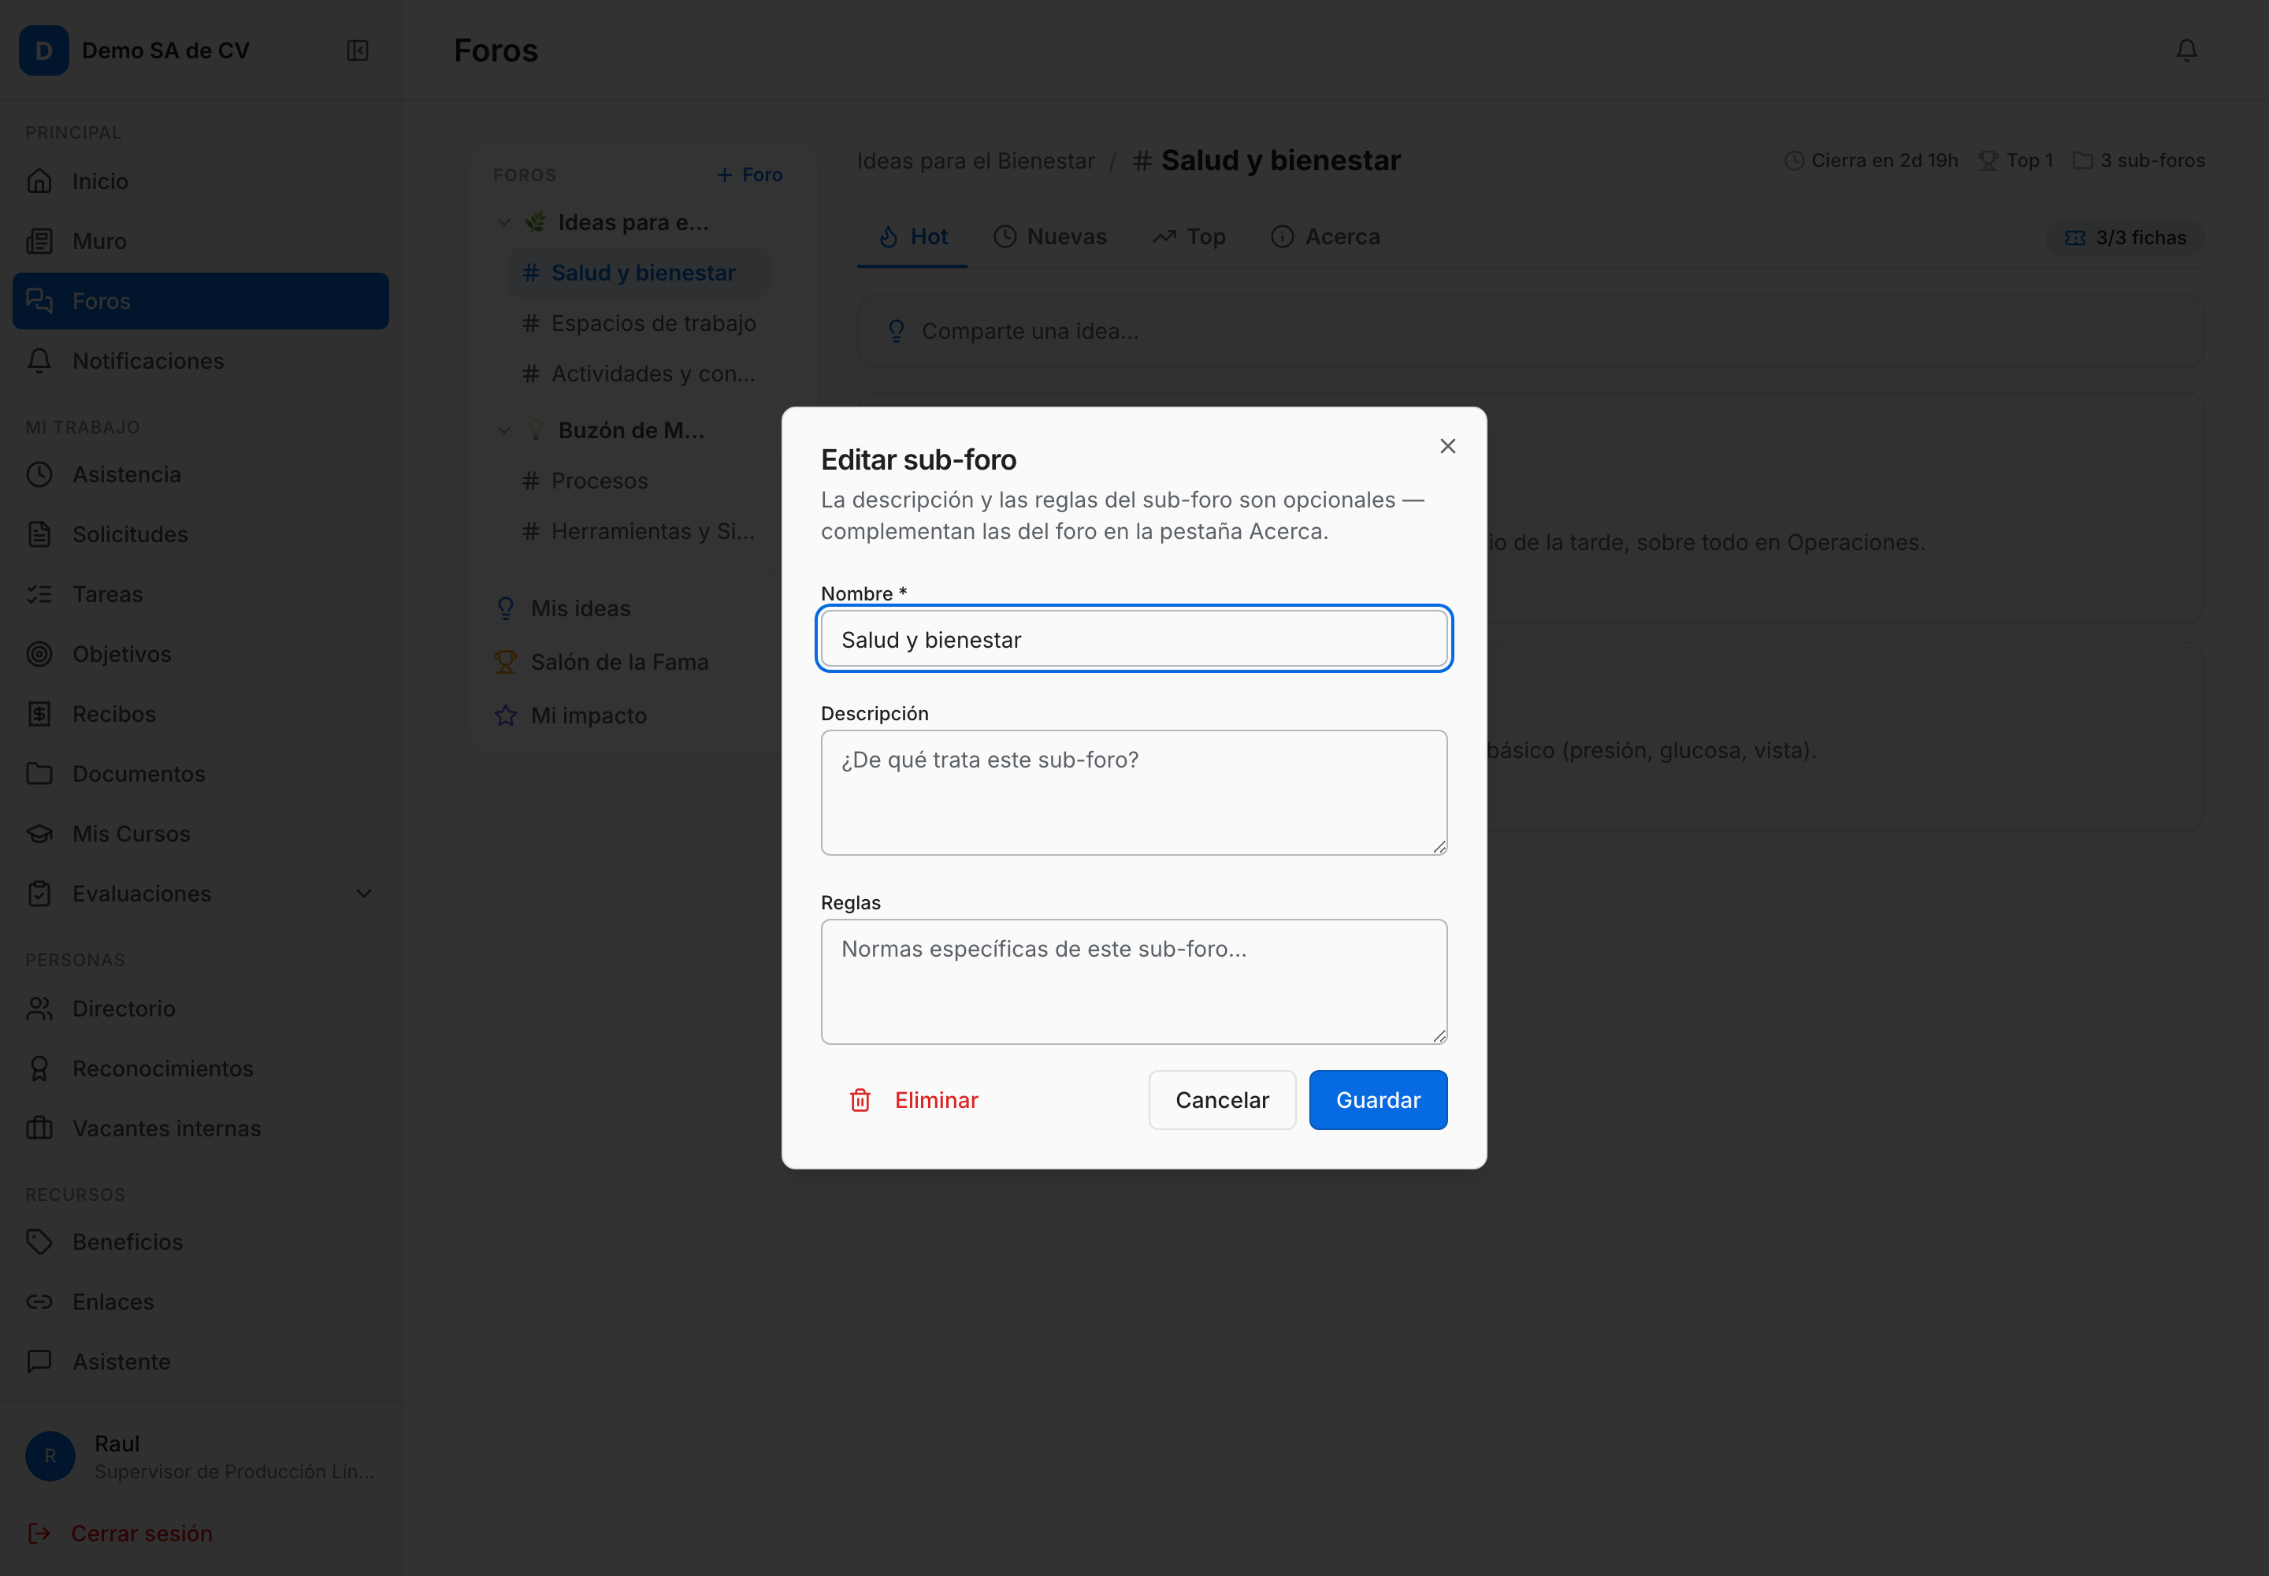The height and width of the screenshot is (1576, 2269).
Task: Switch to the Nuevas tab
Action: pos(1049,237)
